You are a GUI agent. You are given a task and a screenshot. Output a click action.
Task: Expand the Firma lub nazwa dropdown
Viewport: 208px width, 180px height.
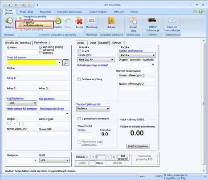coord(60,62)
